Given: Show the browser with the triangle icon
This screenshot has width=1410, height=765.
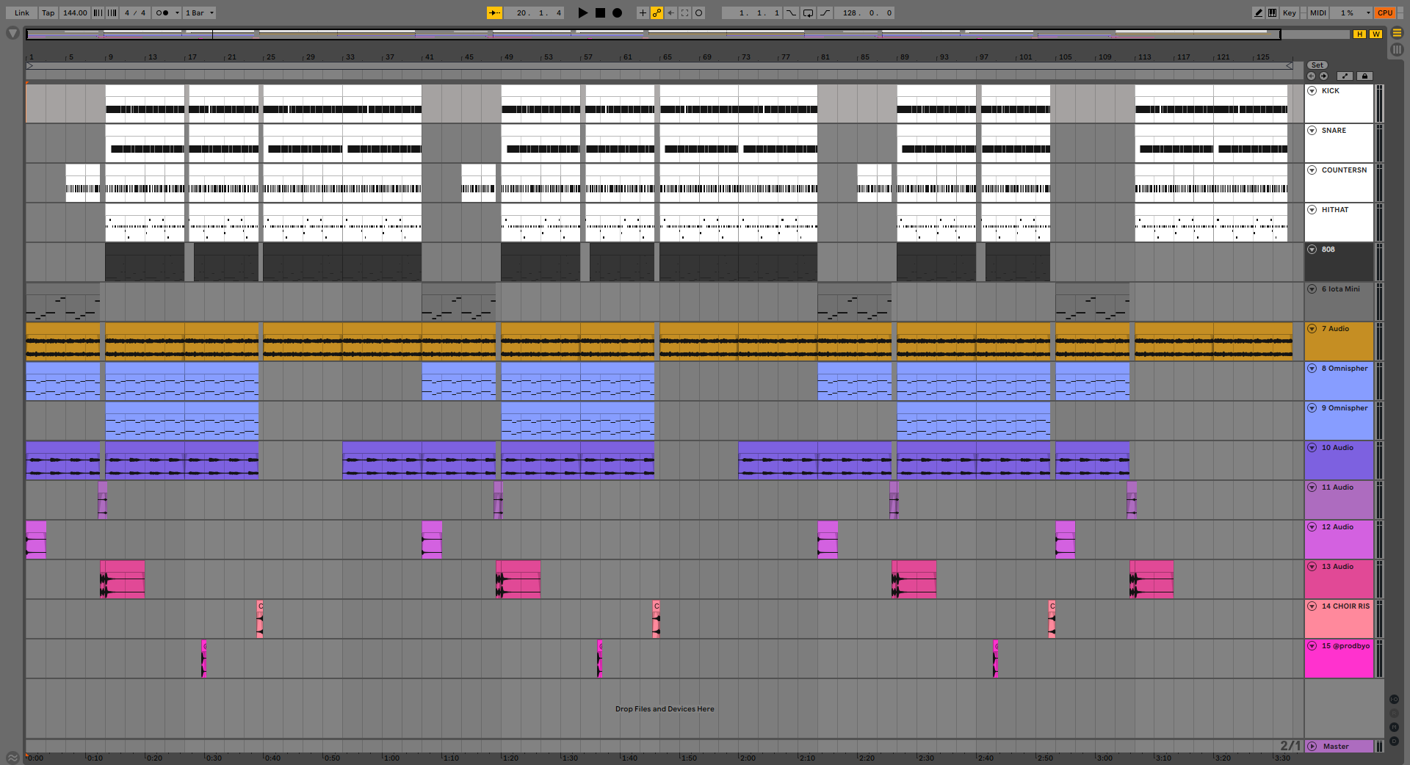Looking at the screenshot, I should (12, 33).
